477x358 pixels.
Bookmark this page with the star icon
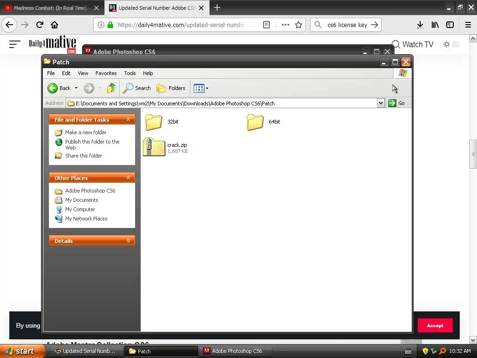299,25
